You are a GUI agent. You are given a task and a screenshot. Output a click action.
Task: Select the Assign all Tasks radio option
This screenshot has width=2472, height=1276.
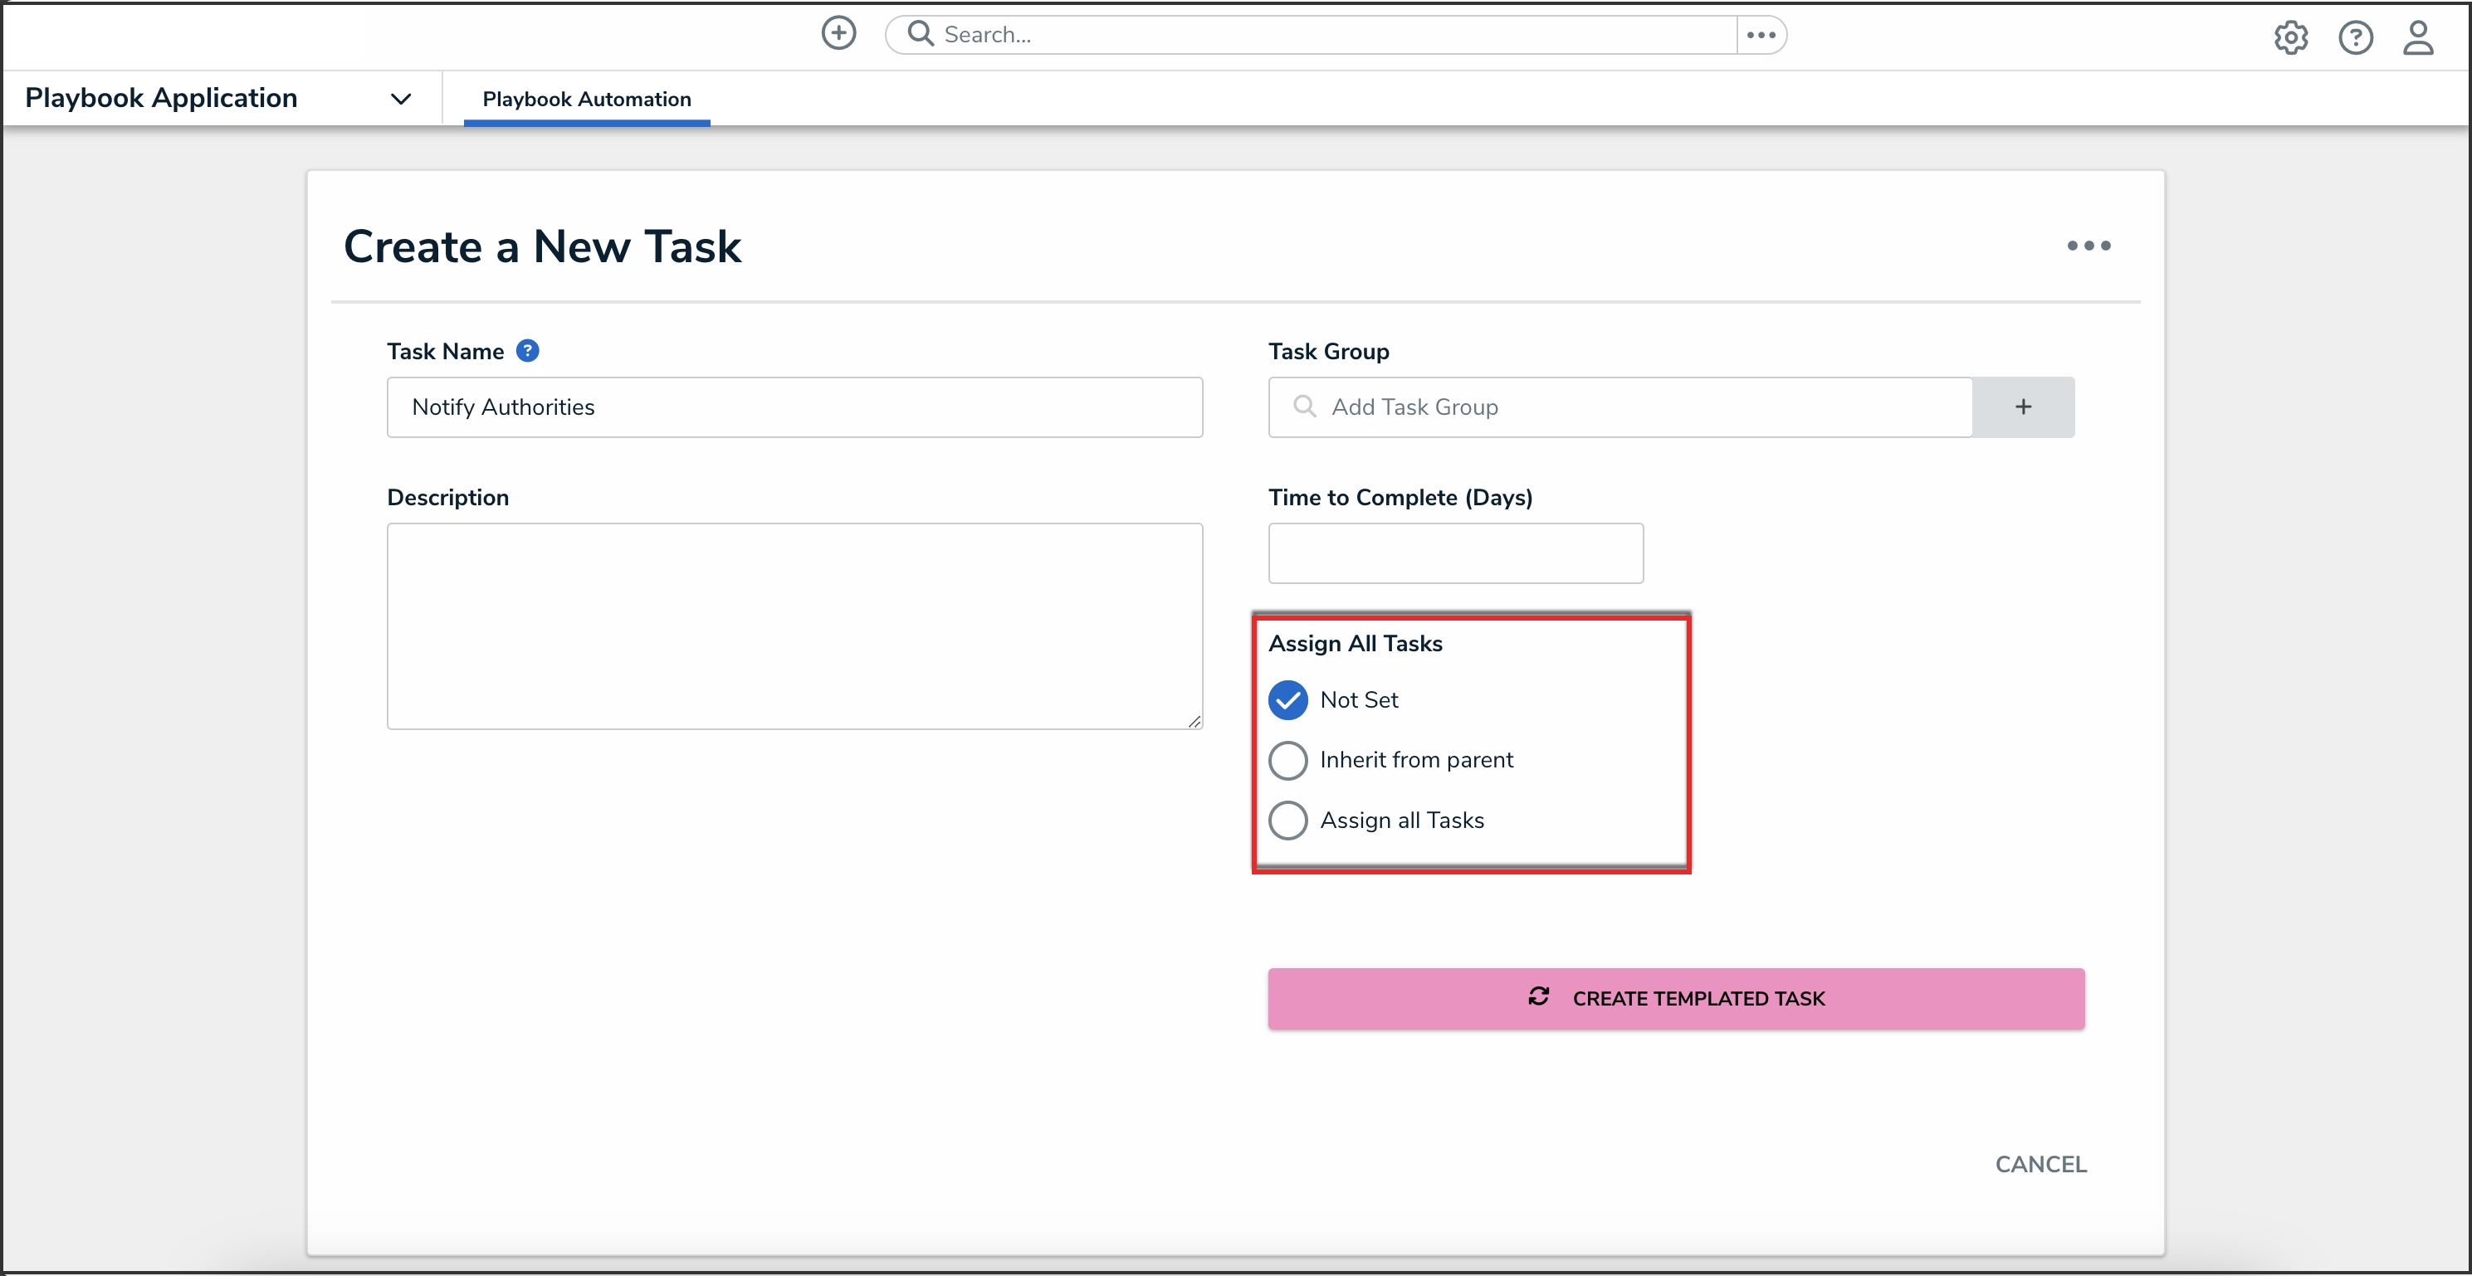click(x=1287, y=821)
